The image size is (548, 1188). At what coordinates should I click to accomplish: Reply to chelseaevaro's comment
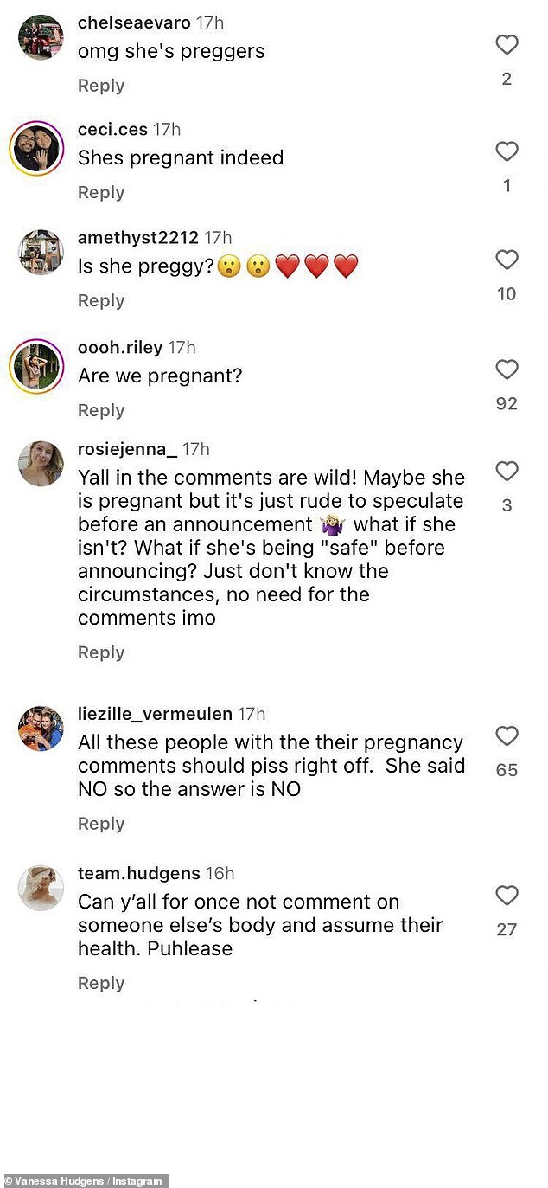pos(101,86)
